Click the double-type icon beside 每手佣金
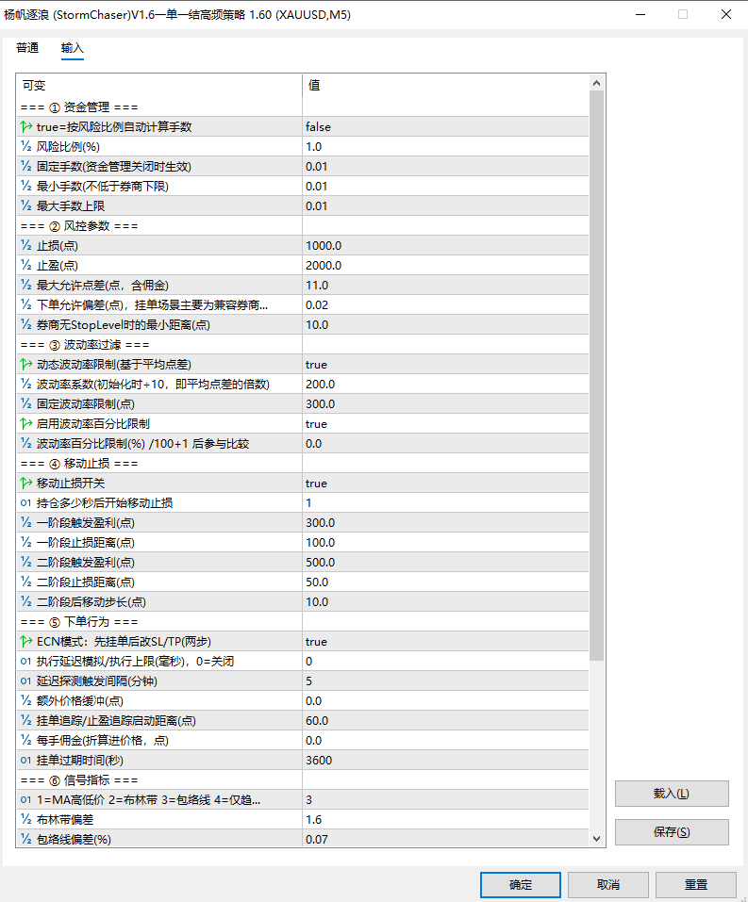748x902 pixels. [x=25, y=740]
